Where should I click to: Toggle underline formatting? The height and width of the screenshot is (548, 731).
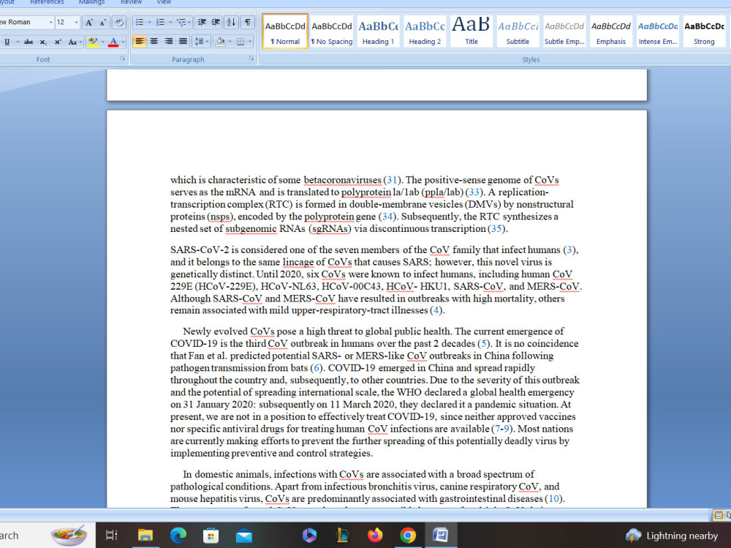(7, 42)
